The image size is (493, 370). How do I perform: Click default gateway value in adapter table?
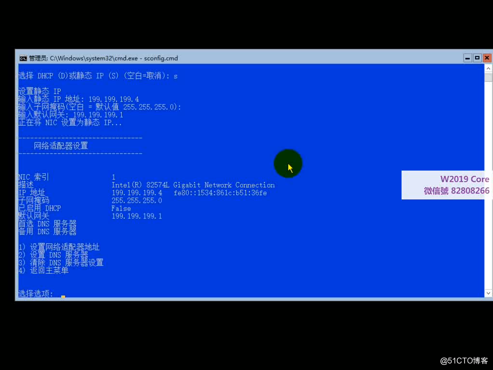[x=137, y=216]
